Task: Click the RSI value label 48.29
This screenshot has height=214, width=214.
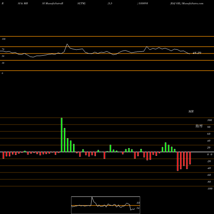Action: pyautogui.click(x=197, y=53)
